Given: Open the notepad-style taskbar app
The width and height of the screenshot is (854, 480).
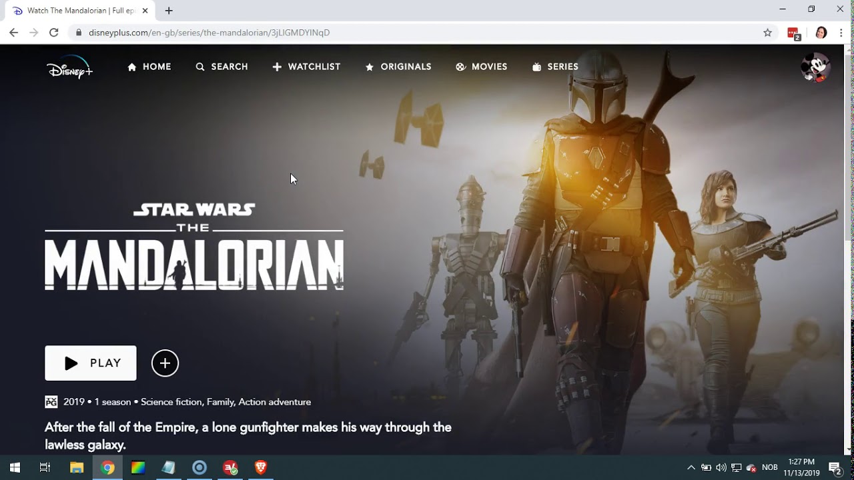Looking at the screenshot, I should [169, 467].
